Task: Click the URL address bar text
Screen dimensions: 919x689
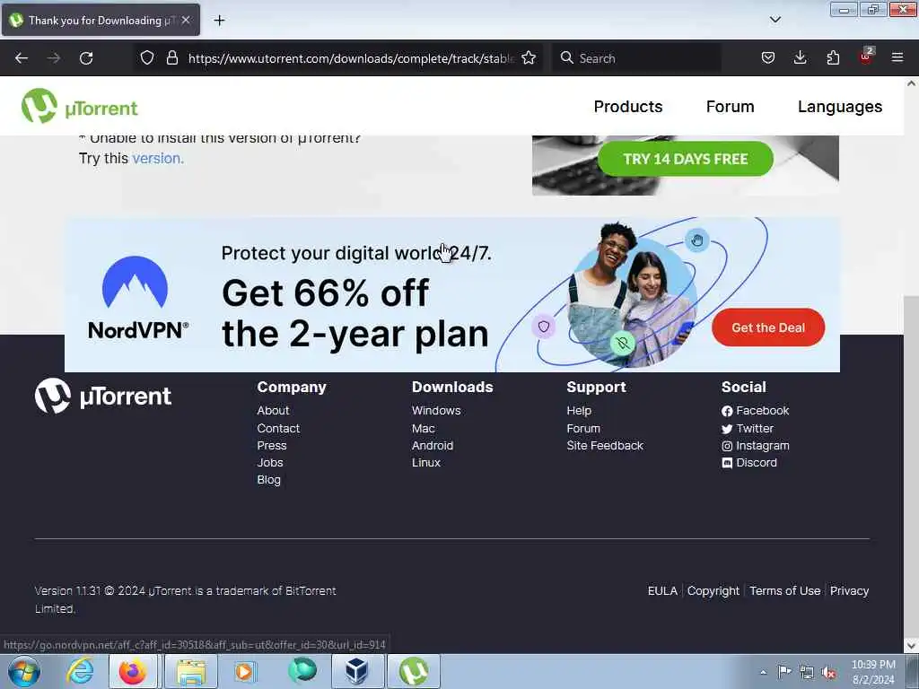Action: [x=351, y=58]
